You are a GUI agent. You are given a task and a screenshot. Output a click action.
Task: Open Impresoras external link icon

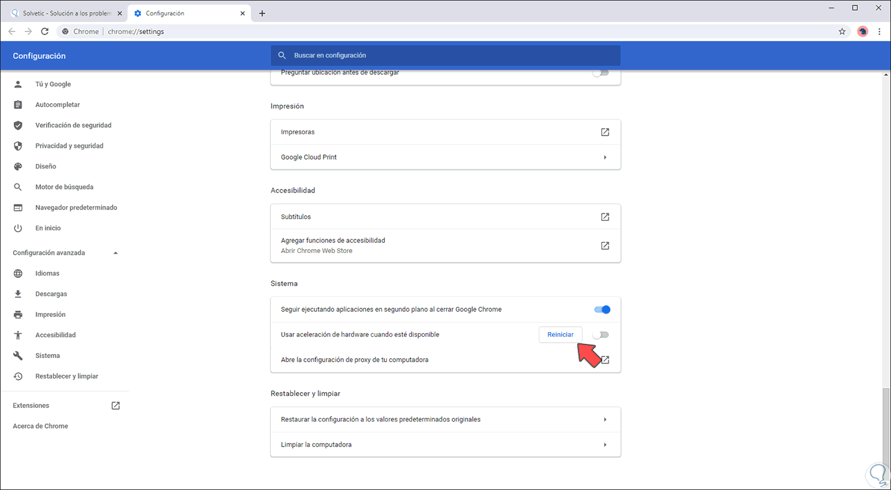click(605, 132)
